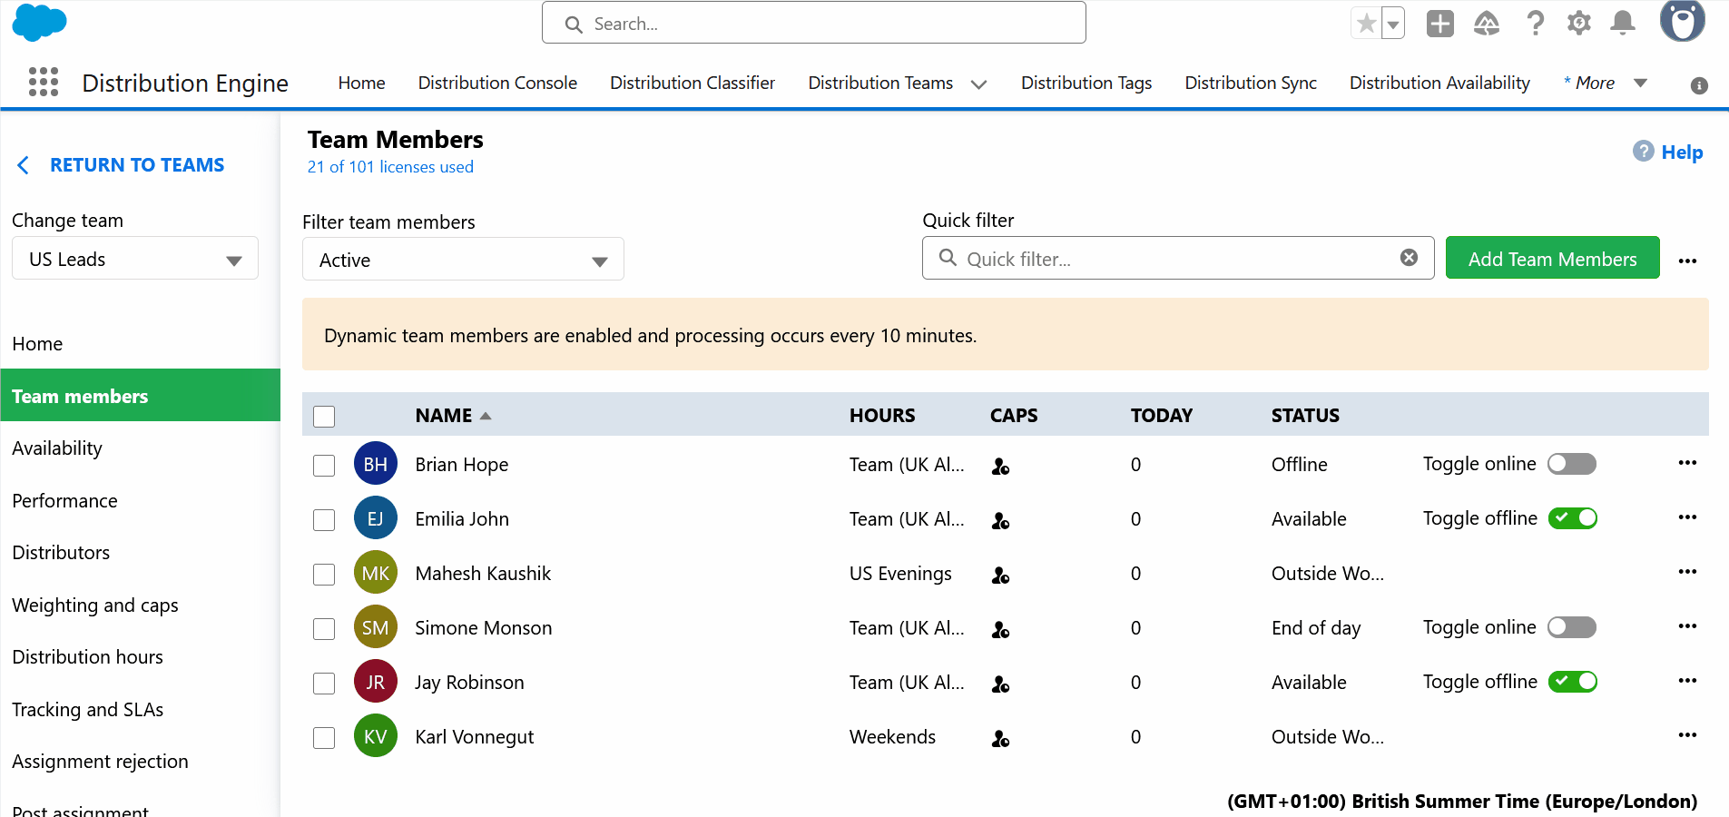Toggle Emilia John offline

(1573, 518)
